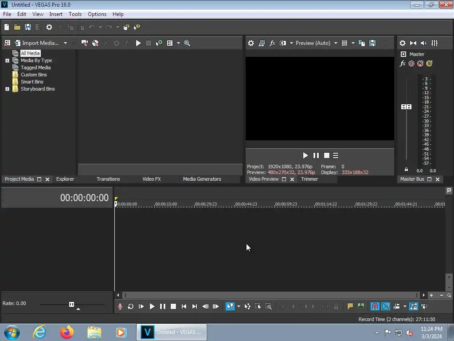Open mixing console icon in Master Bus
The width and height of the screenshot is (454, 341).
pyautogui.click(x=434, y=43)
